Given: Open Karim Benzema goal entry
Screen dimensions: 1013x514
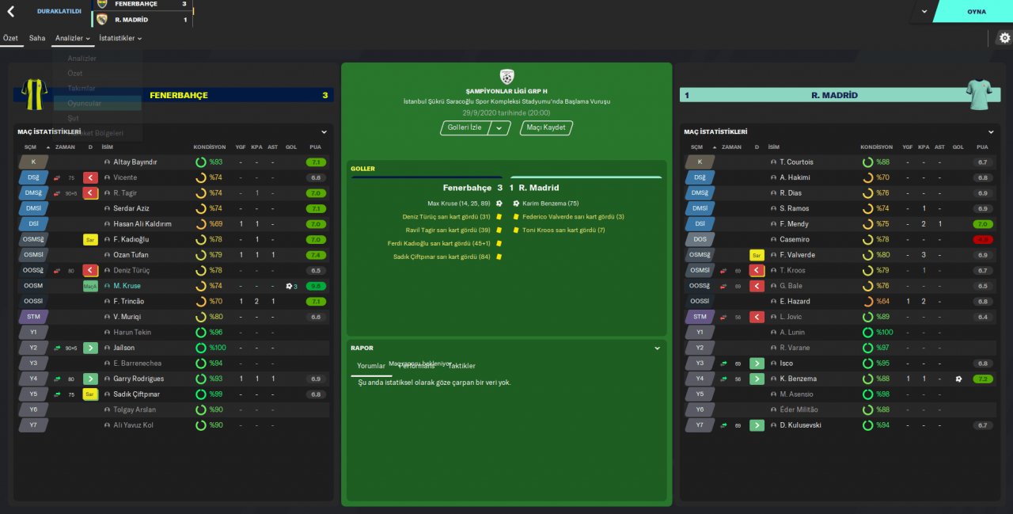Looking at the screenshot, I should 551,204.
